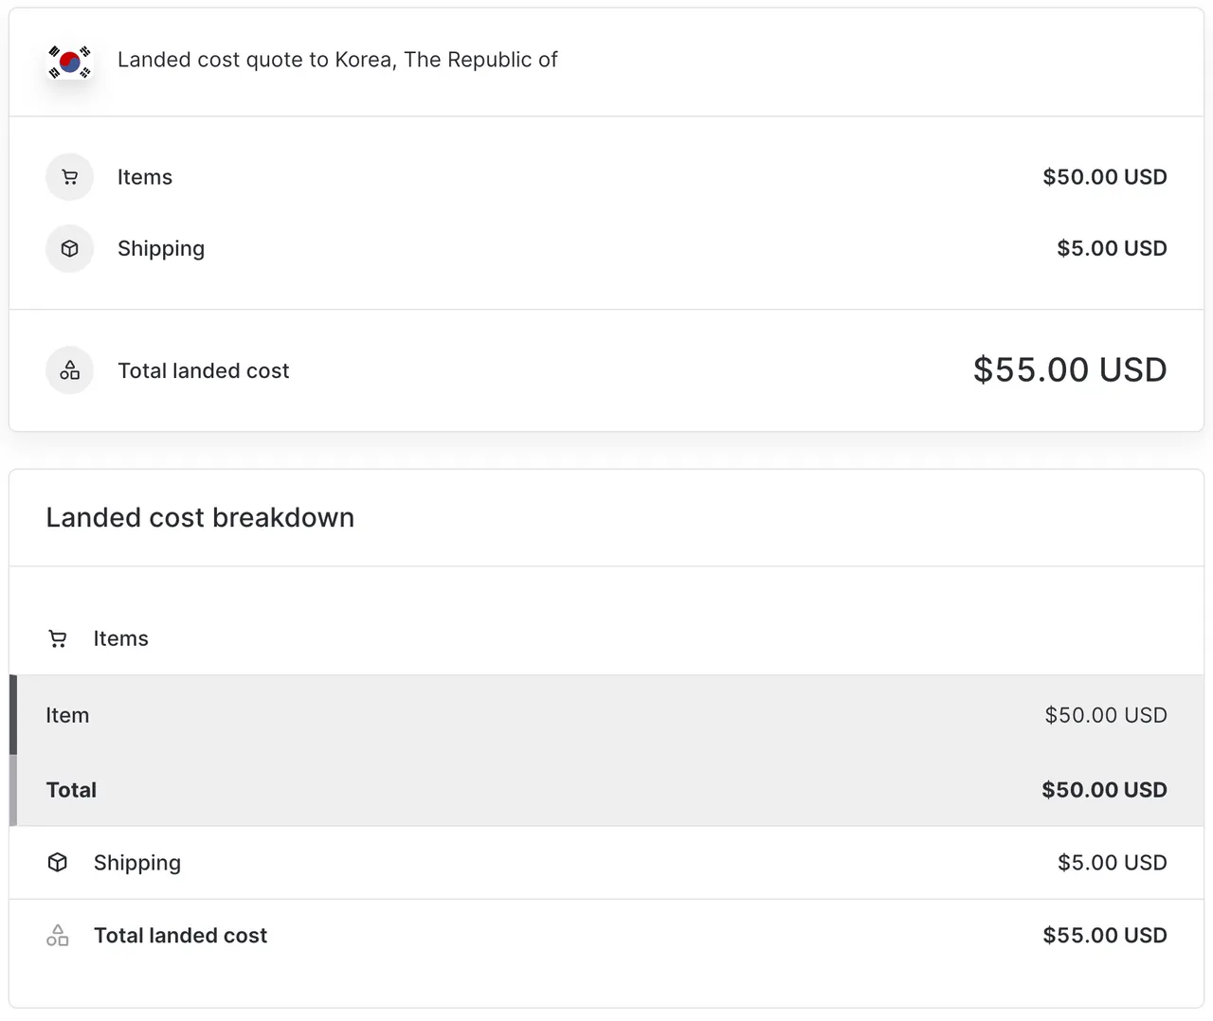This screenshot has width=1213, height=1021.
Task: Click the Total landed cost hierarchy icon
Action: pyautogui.click(x=69, y=369)
